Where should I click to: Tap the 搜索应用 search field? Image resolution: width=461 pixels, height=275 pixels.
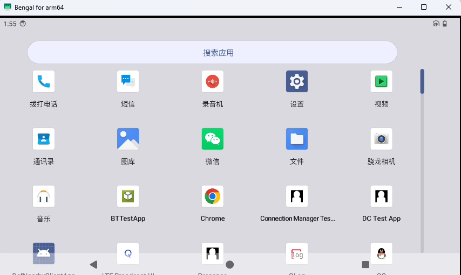(212, 53)
